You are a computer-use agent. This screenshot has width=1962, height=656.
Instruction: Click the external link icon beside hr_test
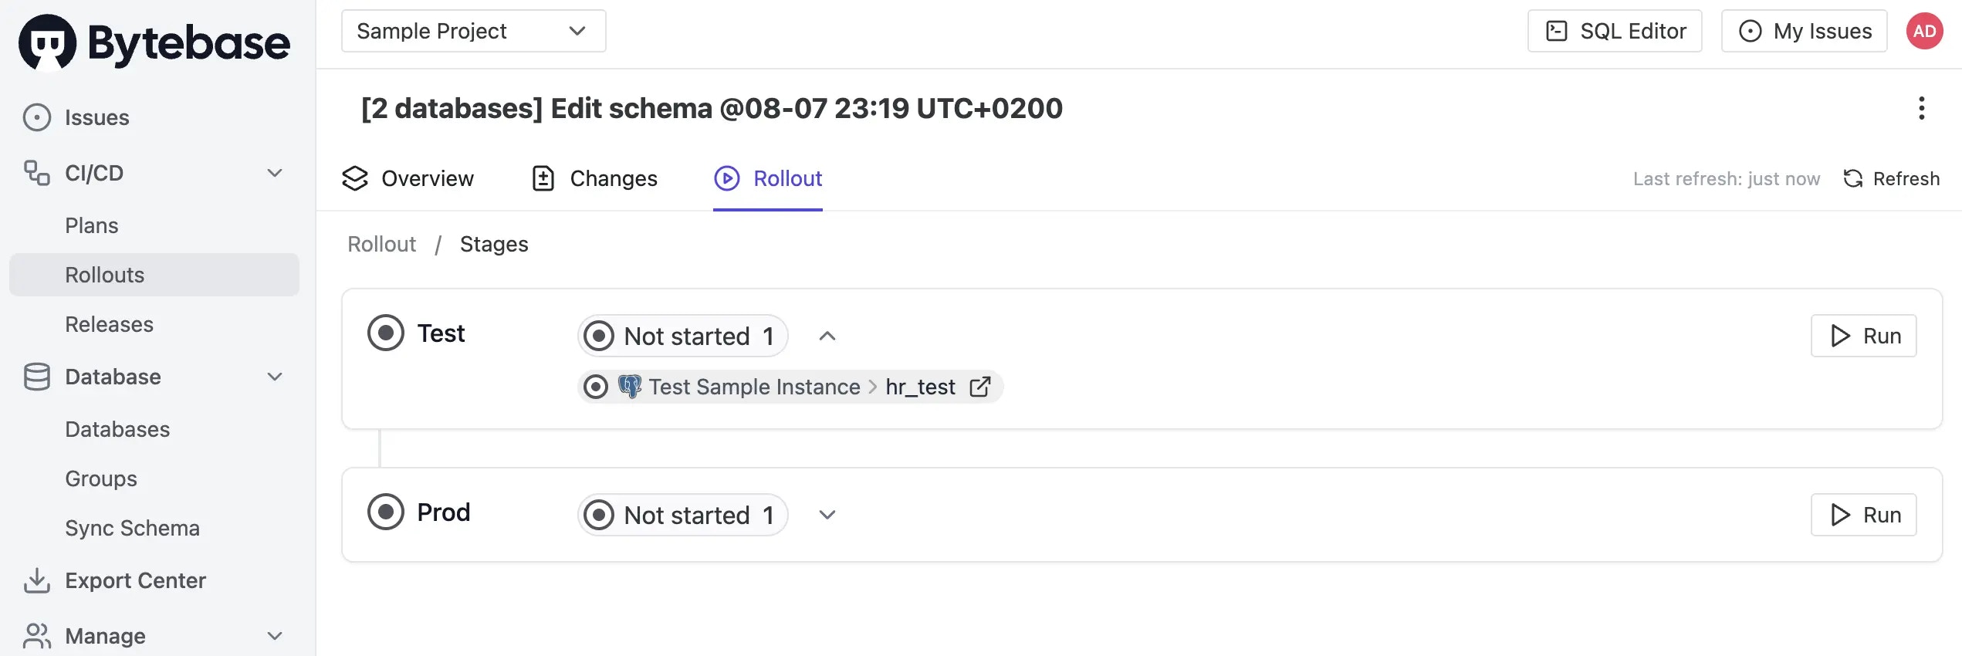click(x=979, y=387)
